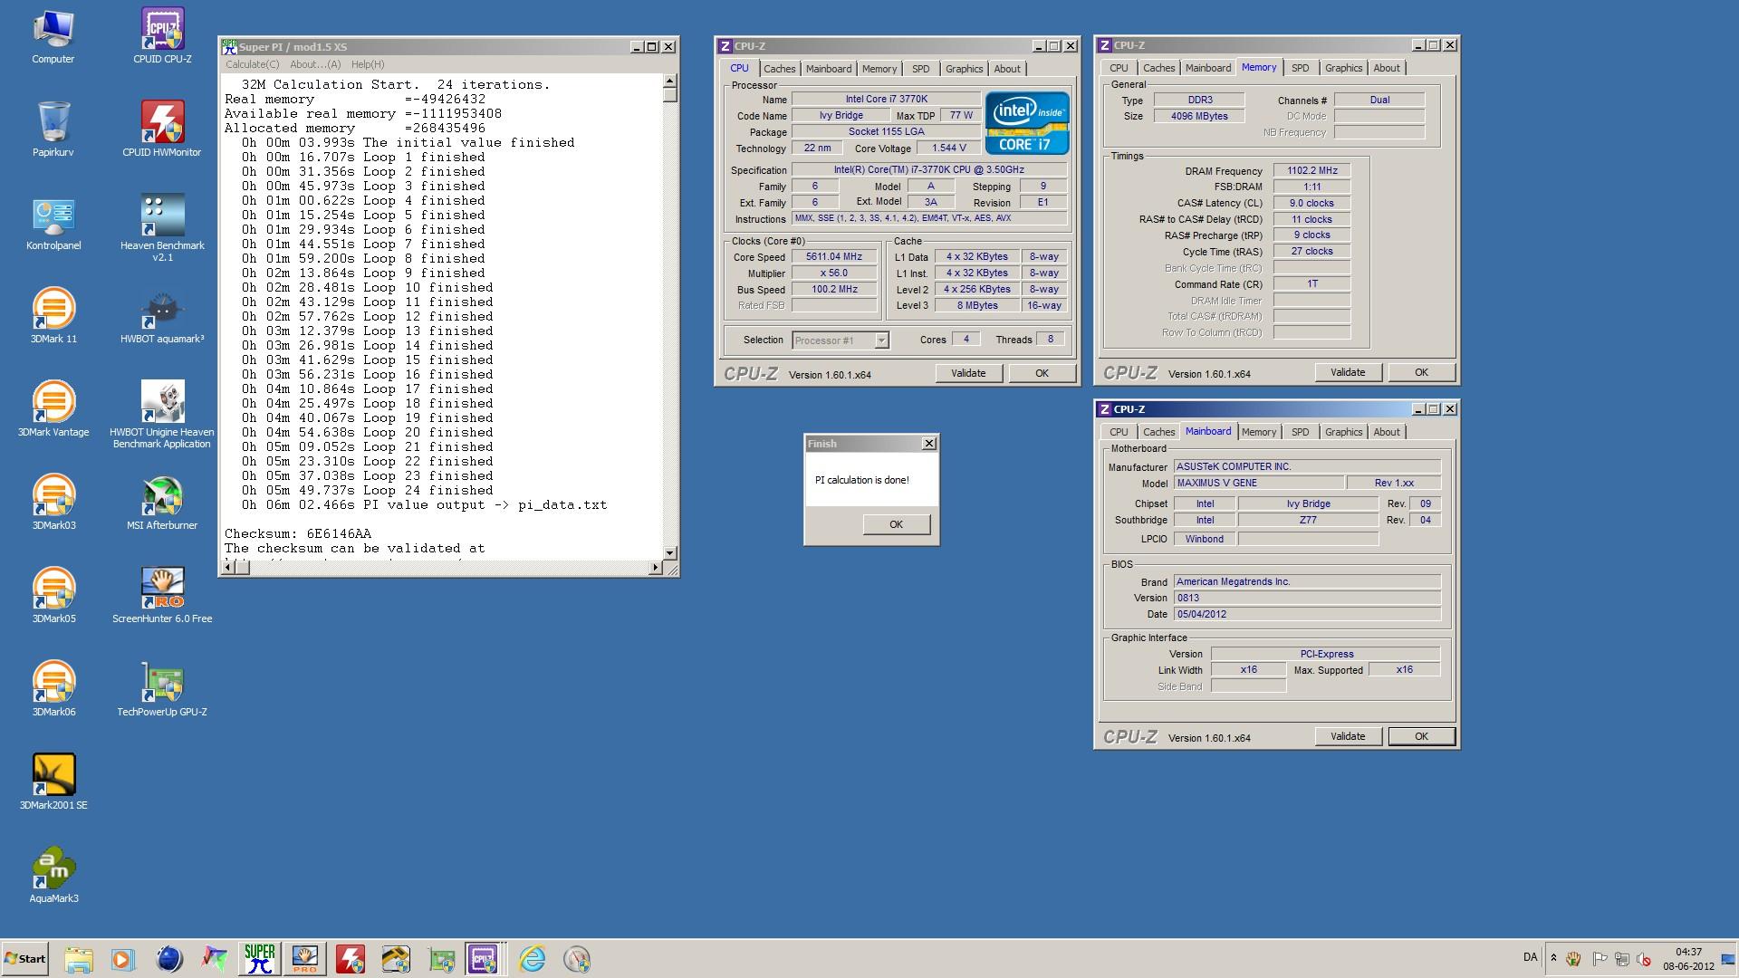The width and height of the screenshot is (1739, 978).
Task: Click OK in the Finish dialog
Action: 896,524
